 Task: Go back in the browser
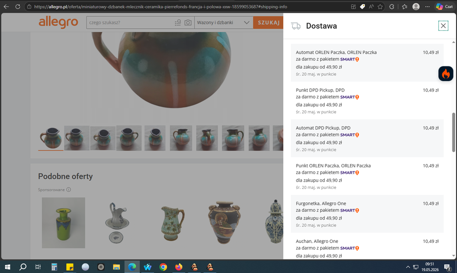[6, 6]
